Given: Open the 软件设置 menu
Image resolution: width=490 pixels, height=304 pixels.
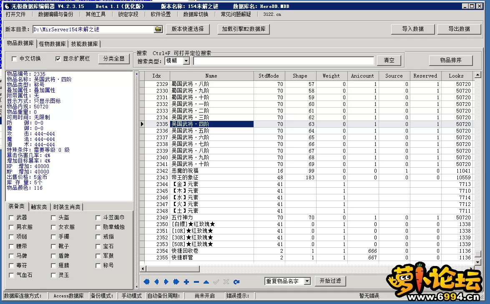Looking at the screenshot, I should 161,14.
